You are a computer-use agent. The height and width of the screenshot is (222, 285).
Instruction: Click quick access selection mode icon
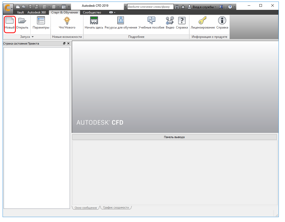pyautogui.click(x=45, y=7)
